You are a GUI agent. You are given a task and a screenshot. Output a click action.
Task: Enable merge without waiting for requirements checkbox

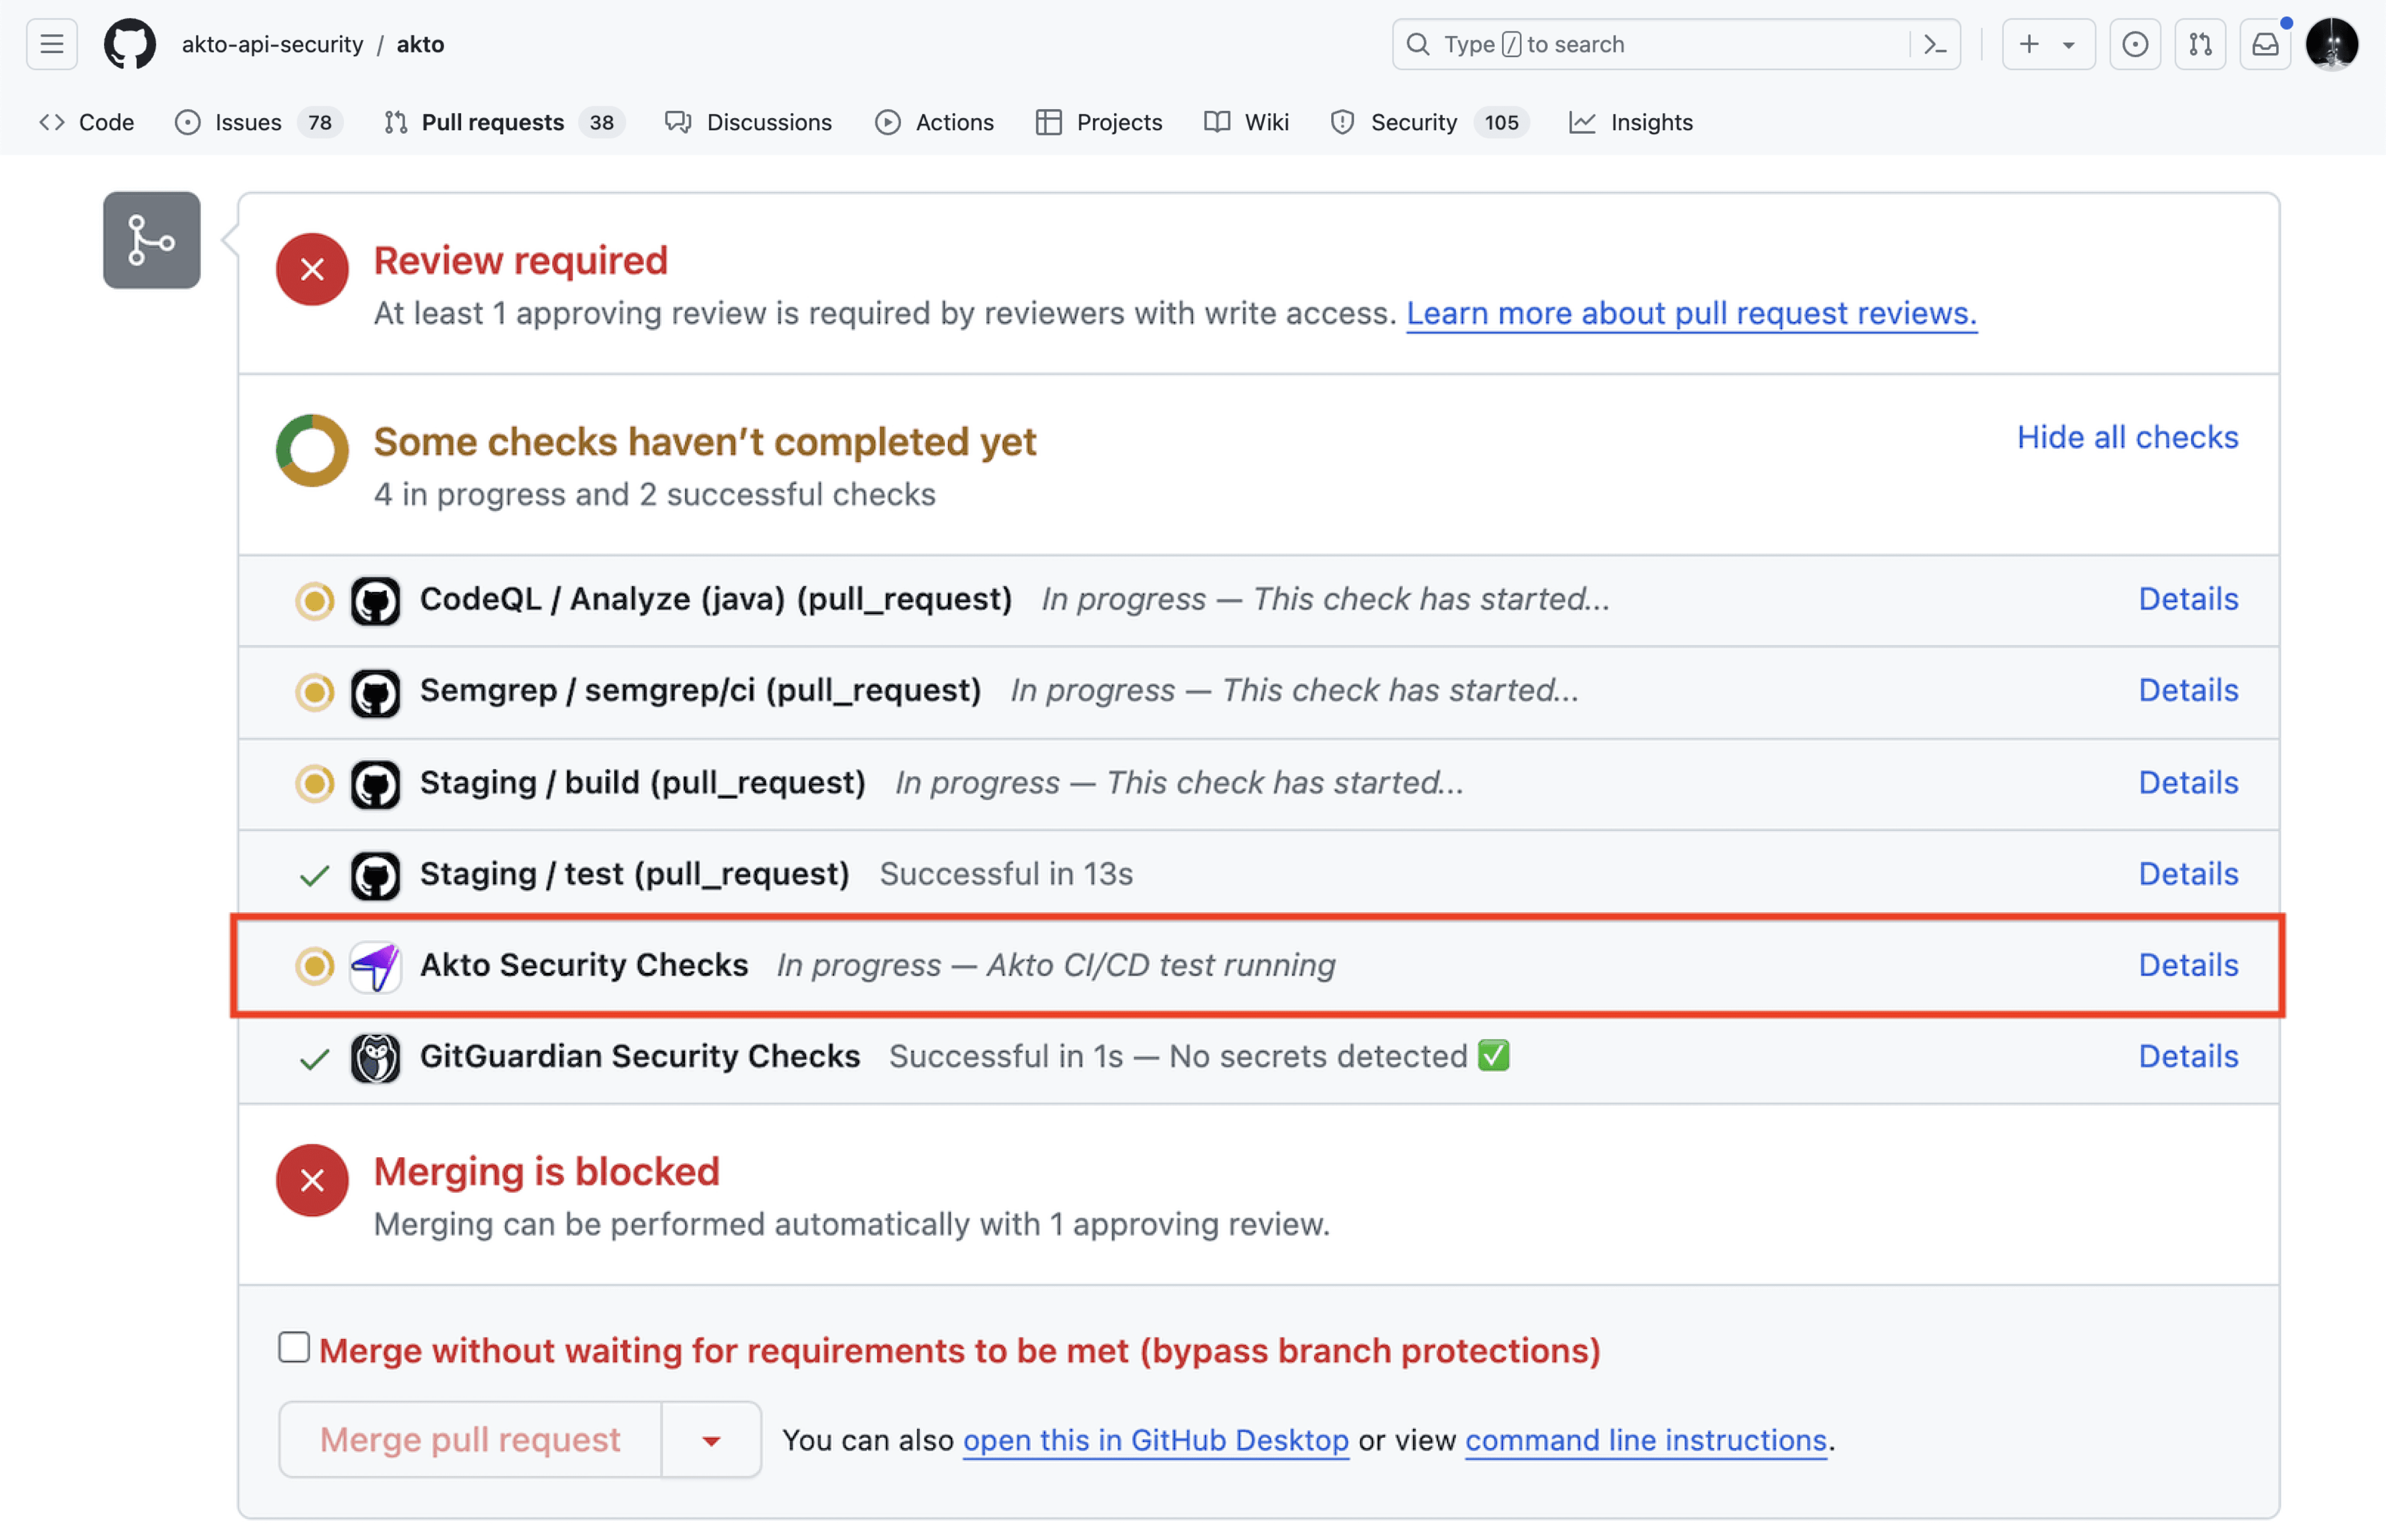tap(294, 1347)
